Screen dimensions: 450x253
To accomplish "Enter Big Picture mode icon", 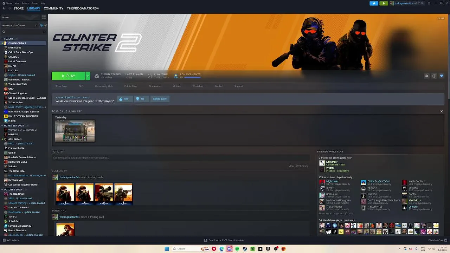I will [429, 3].
